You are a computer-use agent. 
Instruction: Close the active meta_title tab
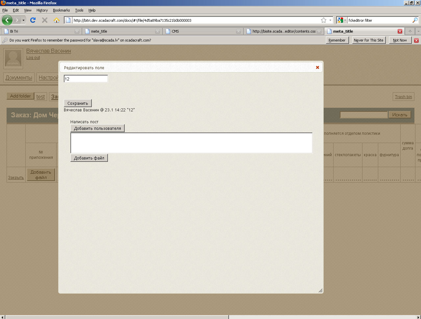[x=400, y=31]
